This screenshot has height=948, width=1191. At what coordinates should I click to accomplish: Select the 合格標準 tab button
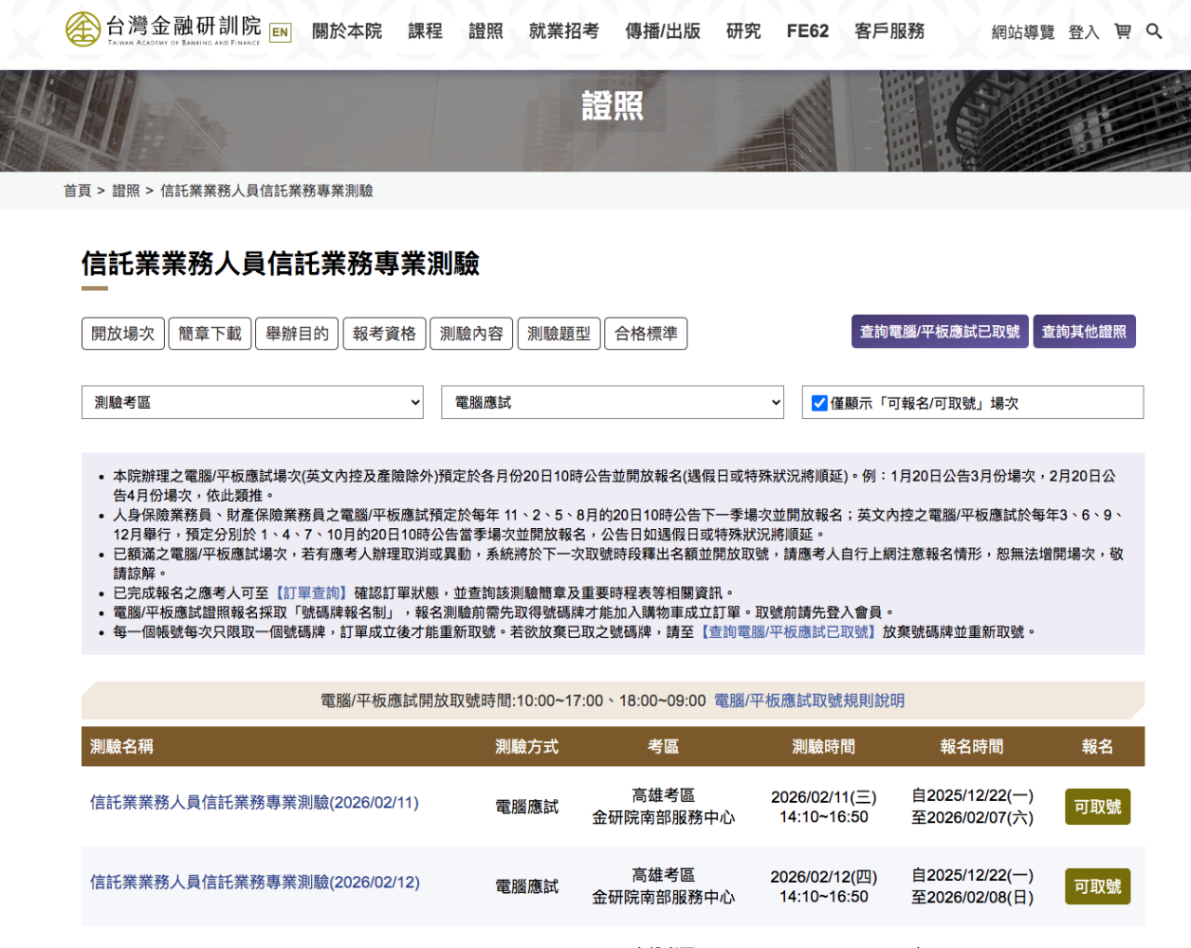[x=646, y=334]
